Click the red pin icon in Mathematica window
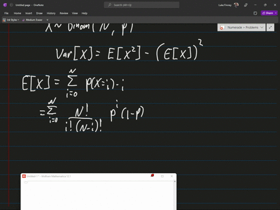Screen dimensions: 280x210 pos(152,176)
